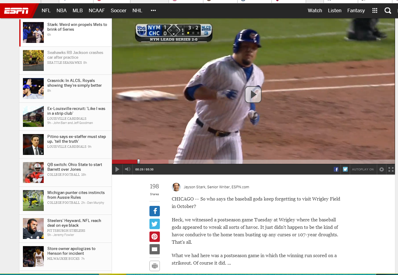Click the PITTSBURGH STEELERS team label
The image size is (398, 275).
(66, 231)
